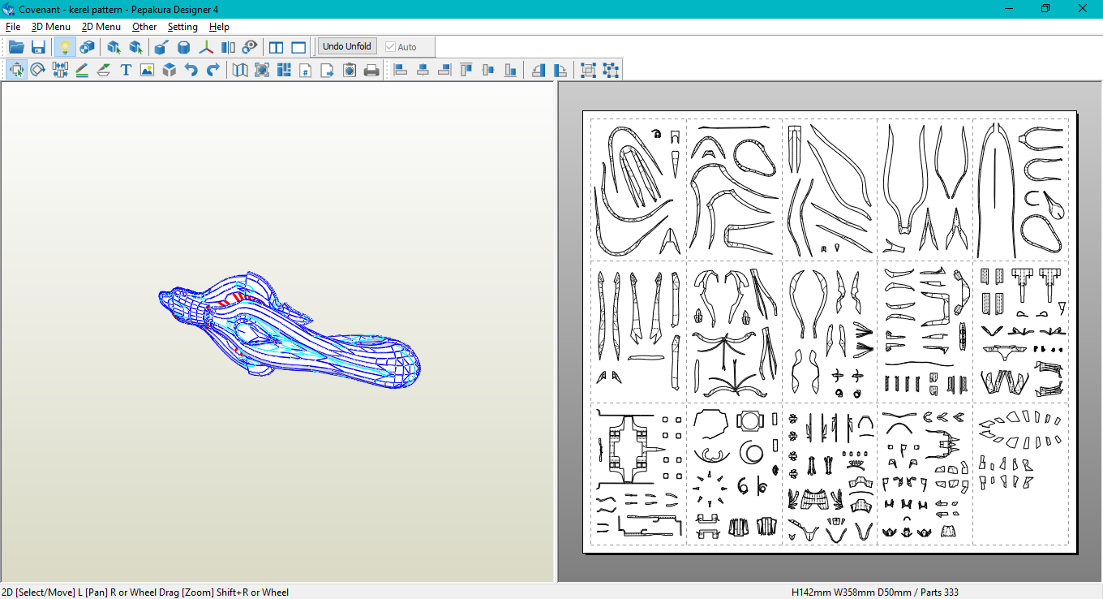The width and height of the screenshot is (1103, 599).
Task: Switch to split two-pane window layout
Action: coord(277,46)
